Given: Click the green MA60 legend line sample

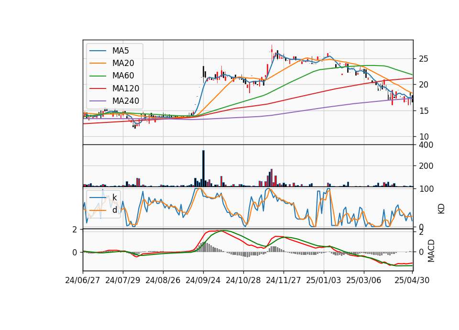Looking at the screenshot, I should pos(98,76).
